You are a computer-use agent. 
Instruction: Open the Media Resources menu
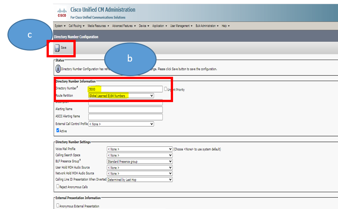coord(98,26)
